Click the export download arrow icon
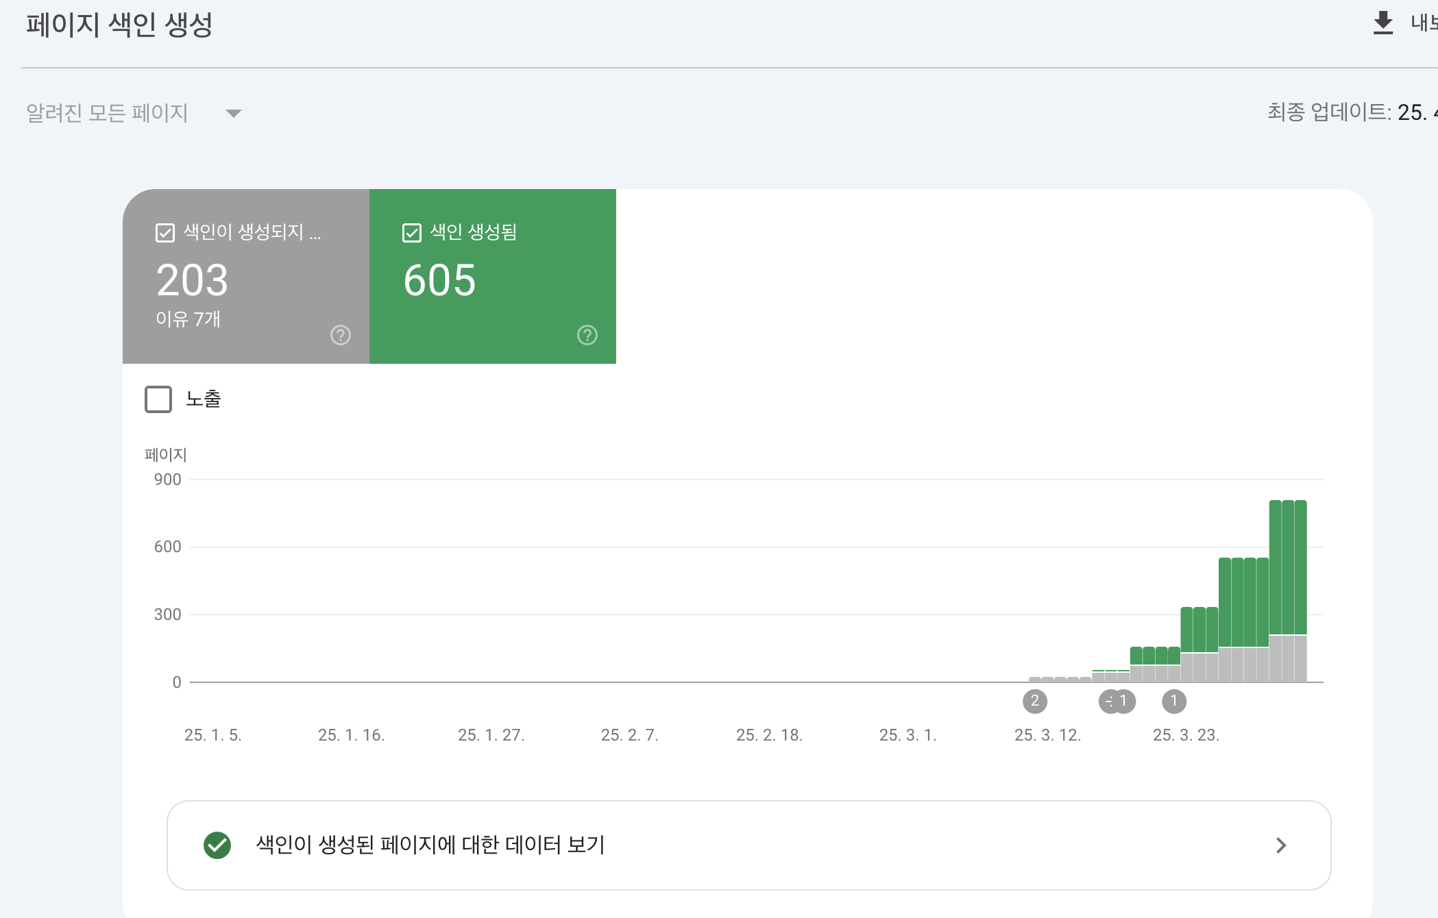 pos(1383,23)
